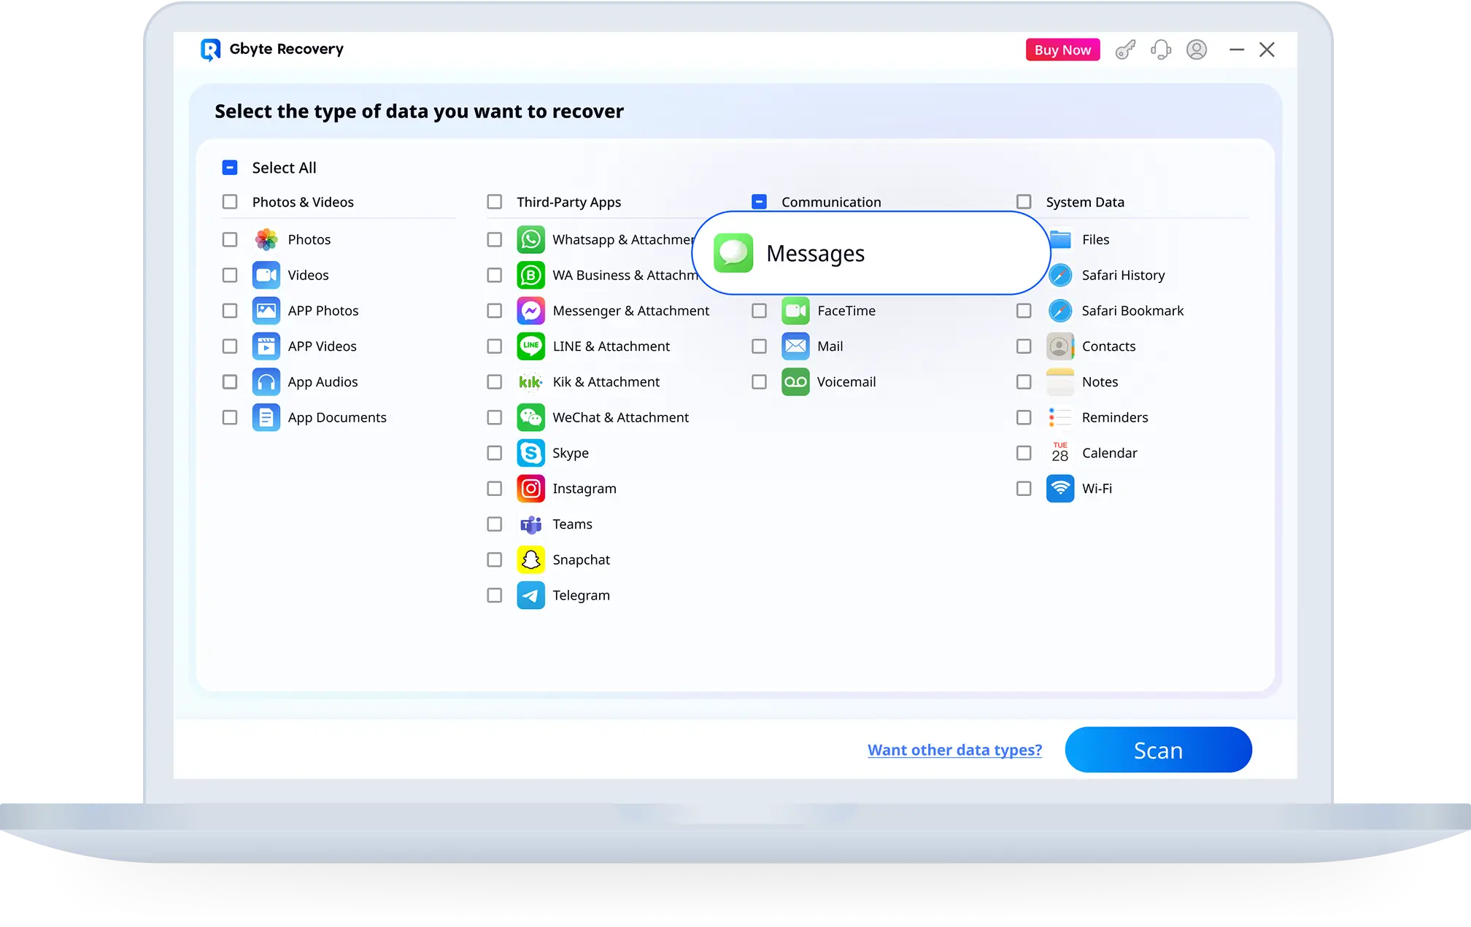Click the Reminders list icon

click(1060, 418)
